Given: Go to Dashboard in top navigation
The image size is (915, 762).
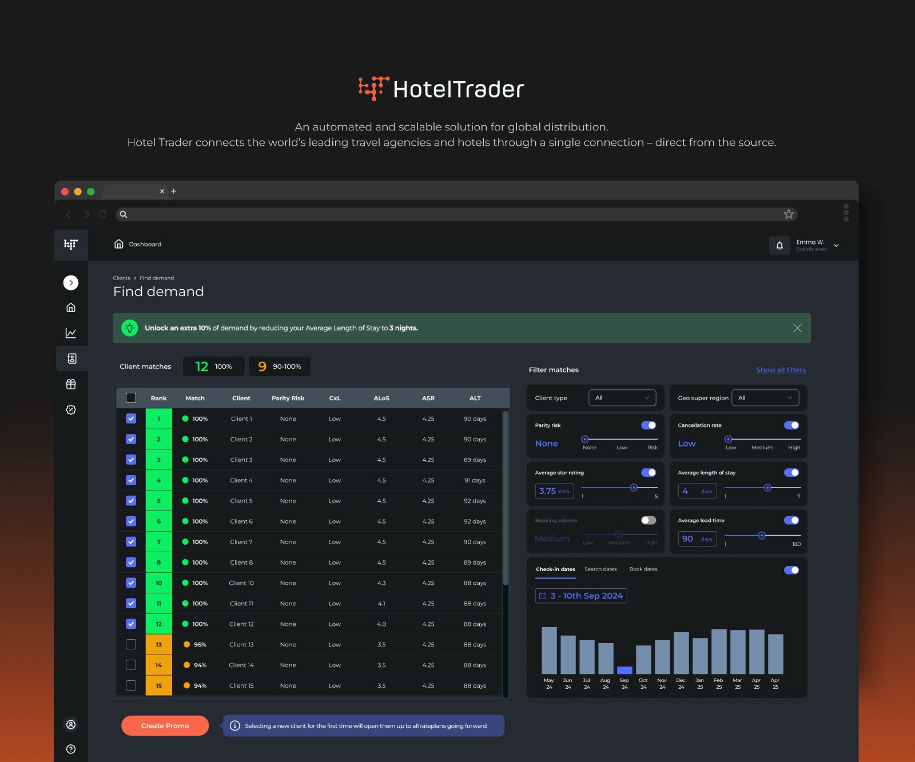Looking at the screenshot, I should click(145, 244).
